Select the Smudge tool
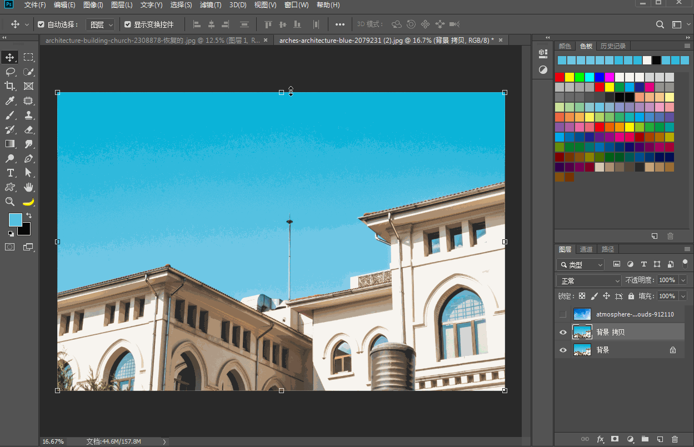 coord(28,144)
